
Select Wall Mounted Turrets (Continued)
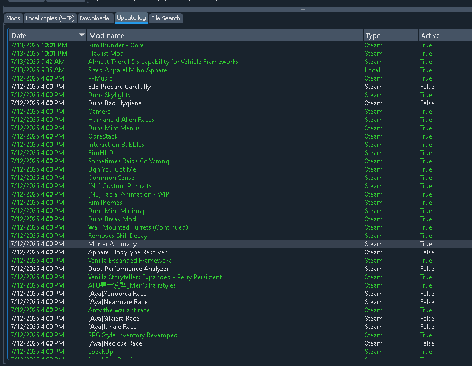pyautogui.click(x=138, y=227)
